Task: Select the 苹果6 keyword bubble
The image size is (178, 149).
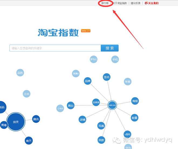Action: click(76, 74)
